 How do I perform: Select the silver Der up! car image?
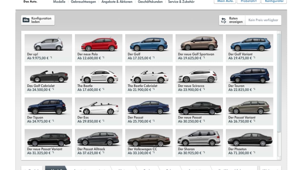click(x=48, y=44)
